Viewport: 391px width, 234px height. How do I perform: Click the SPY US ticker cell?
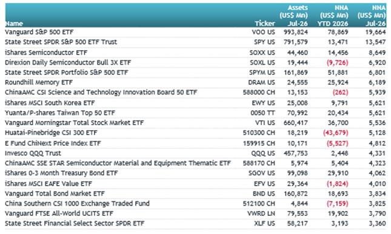click(264, 42)
